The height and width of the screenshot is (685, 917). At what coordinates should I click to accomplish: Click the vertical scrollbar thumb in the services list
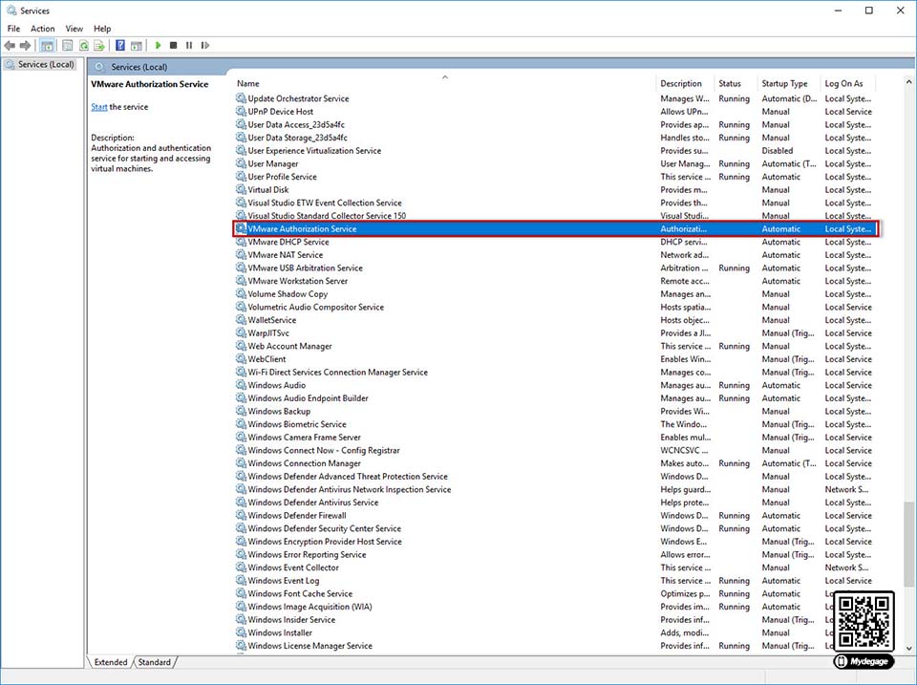coord(908,544)
